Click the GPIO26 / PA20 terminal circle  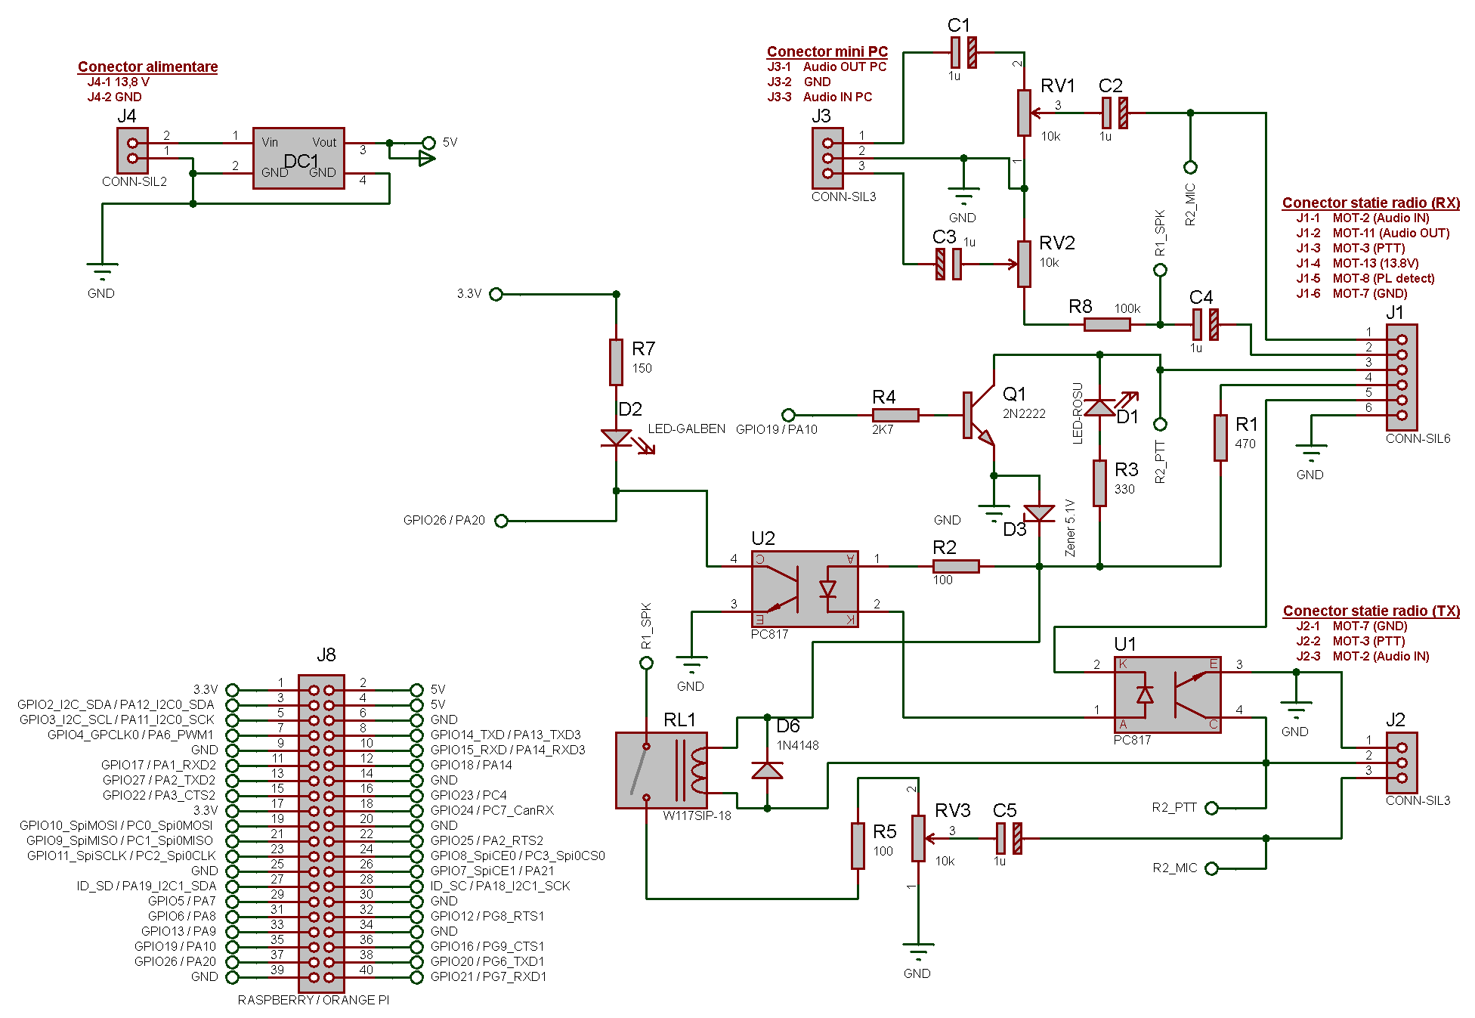(501, 521)
